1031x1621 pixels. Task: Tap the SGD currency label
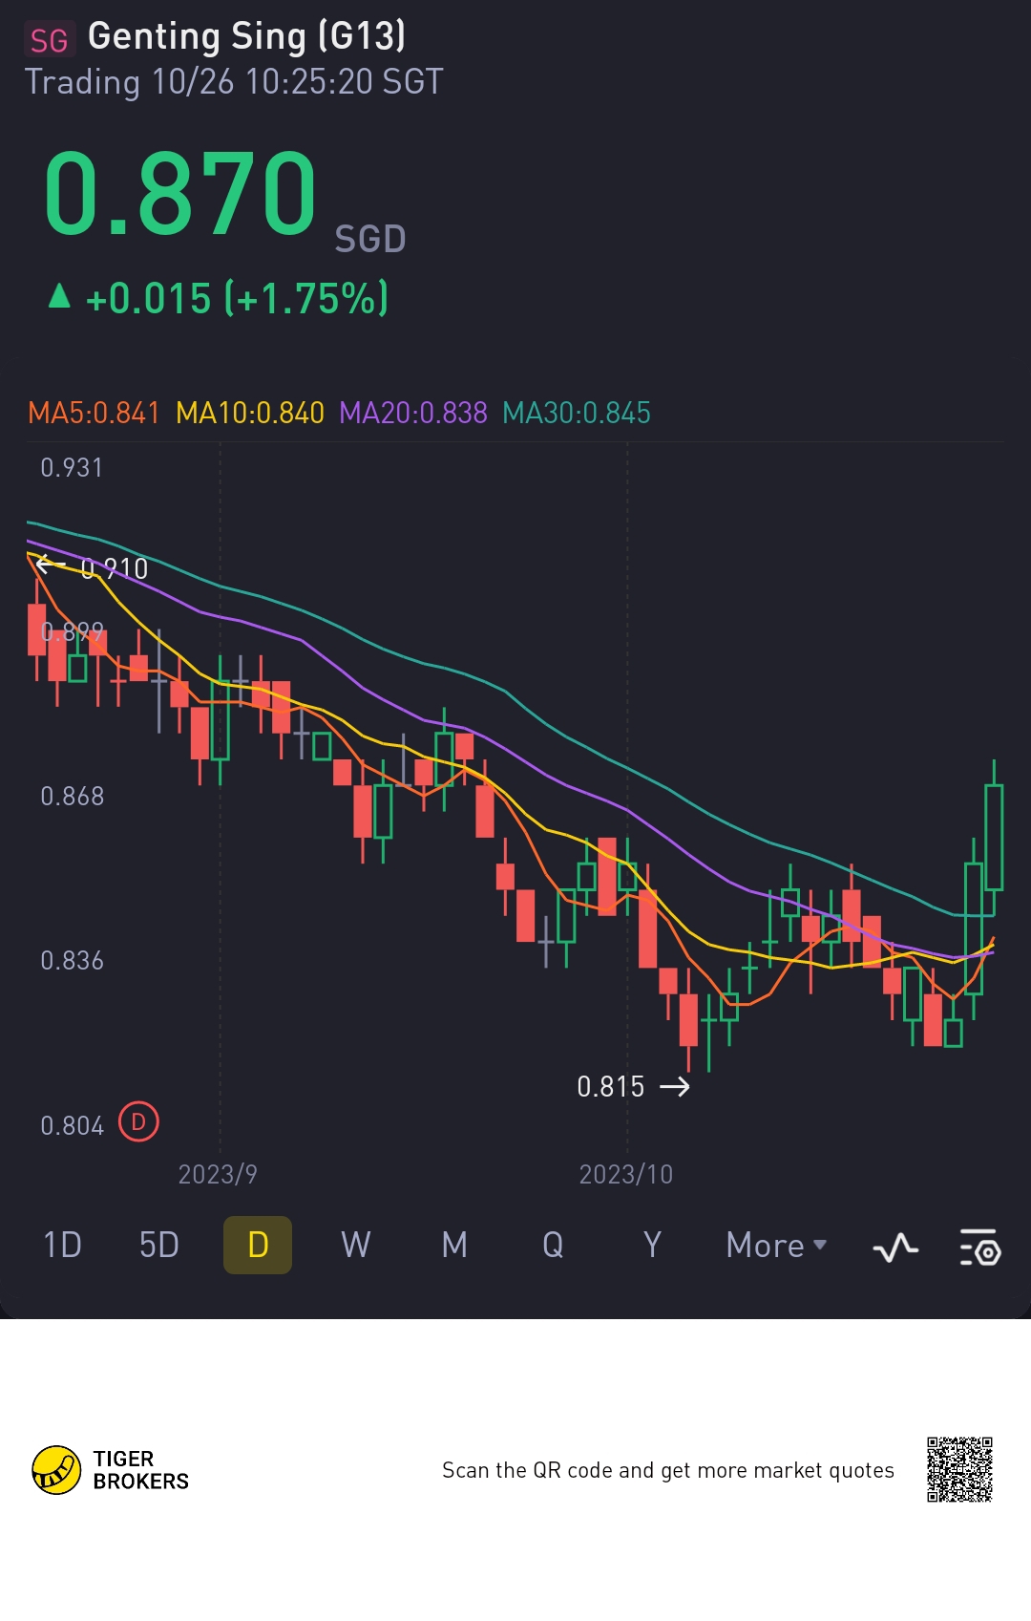coord(370,239)
